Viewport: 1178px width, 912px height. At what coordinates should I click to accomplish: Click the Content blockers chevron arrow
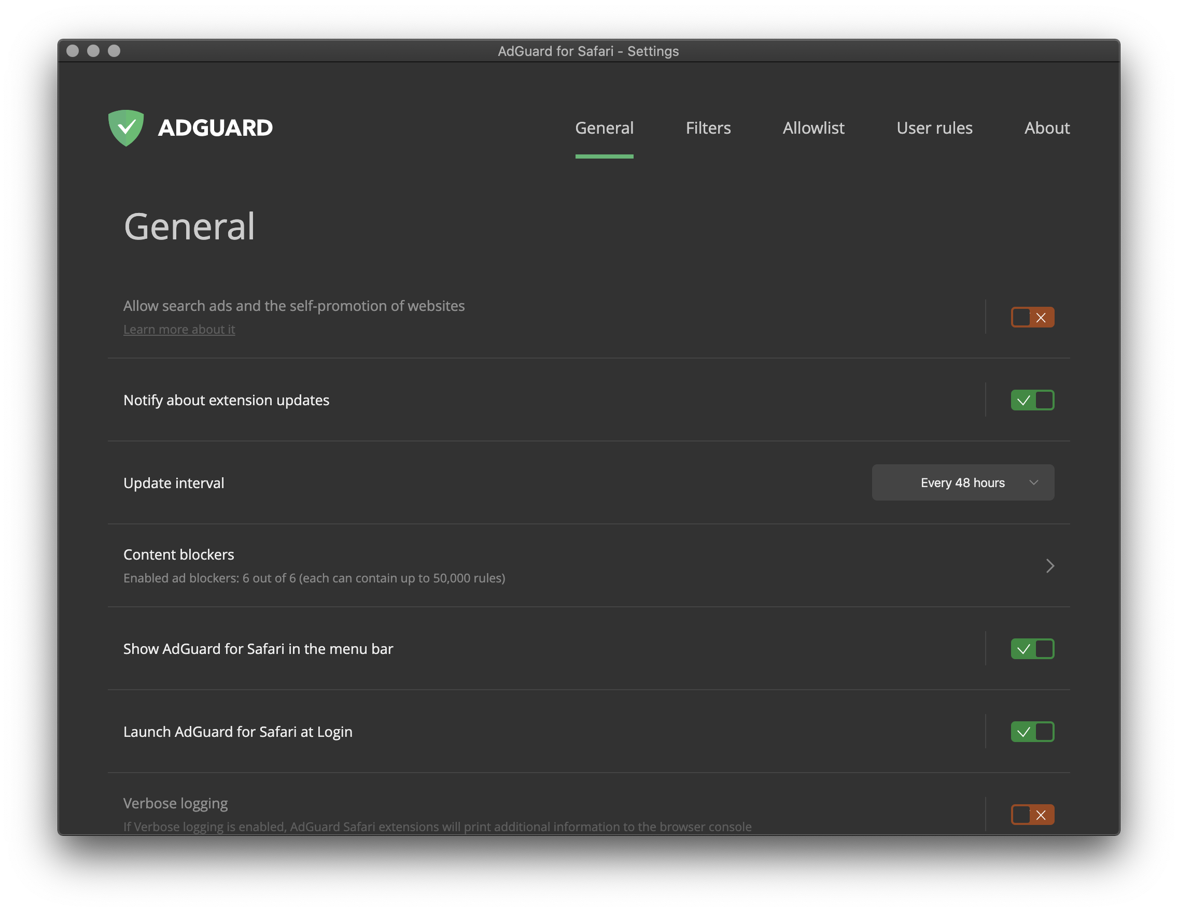1049,565
